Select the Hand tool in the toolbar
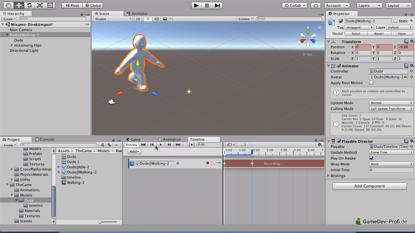Screen dimensions: 415x233 pos(8,5)
